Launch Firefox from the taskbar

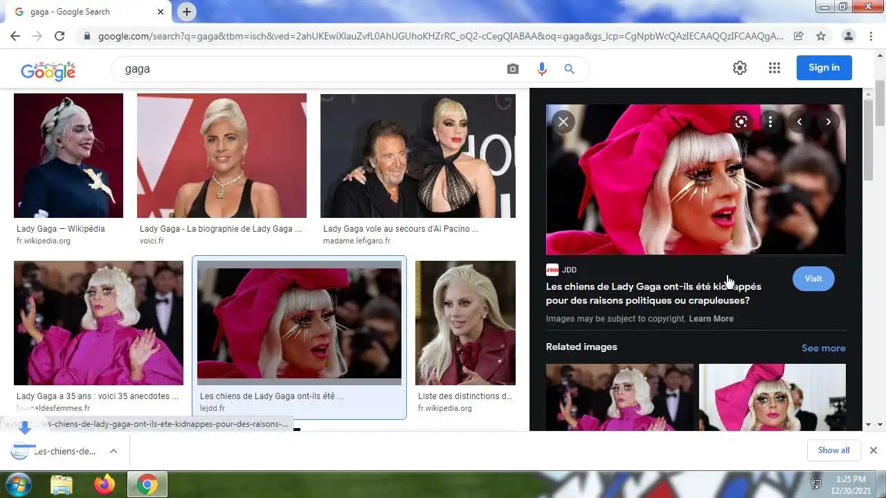click(x=105, y=485)
